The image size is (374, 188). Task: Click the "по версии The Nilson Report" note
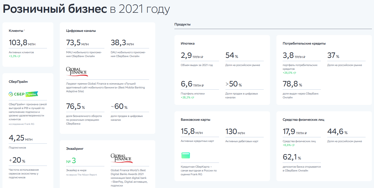[x=81, y=175]
